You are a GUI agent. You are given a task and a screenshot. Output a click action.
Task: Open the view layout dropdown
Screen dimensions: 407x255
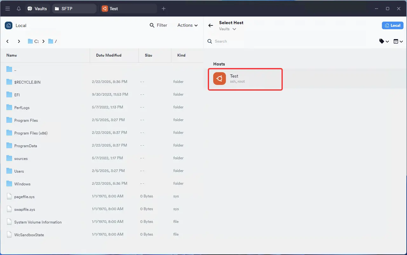[398, 41]
